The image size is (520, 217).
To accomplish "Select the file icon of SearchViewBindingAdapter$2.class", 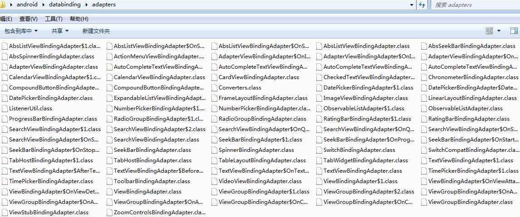I will point(109,129).
